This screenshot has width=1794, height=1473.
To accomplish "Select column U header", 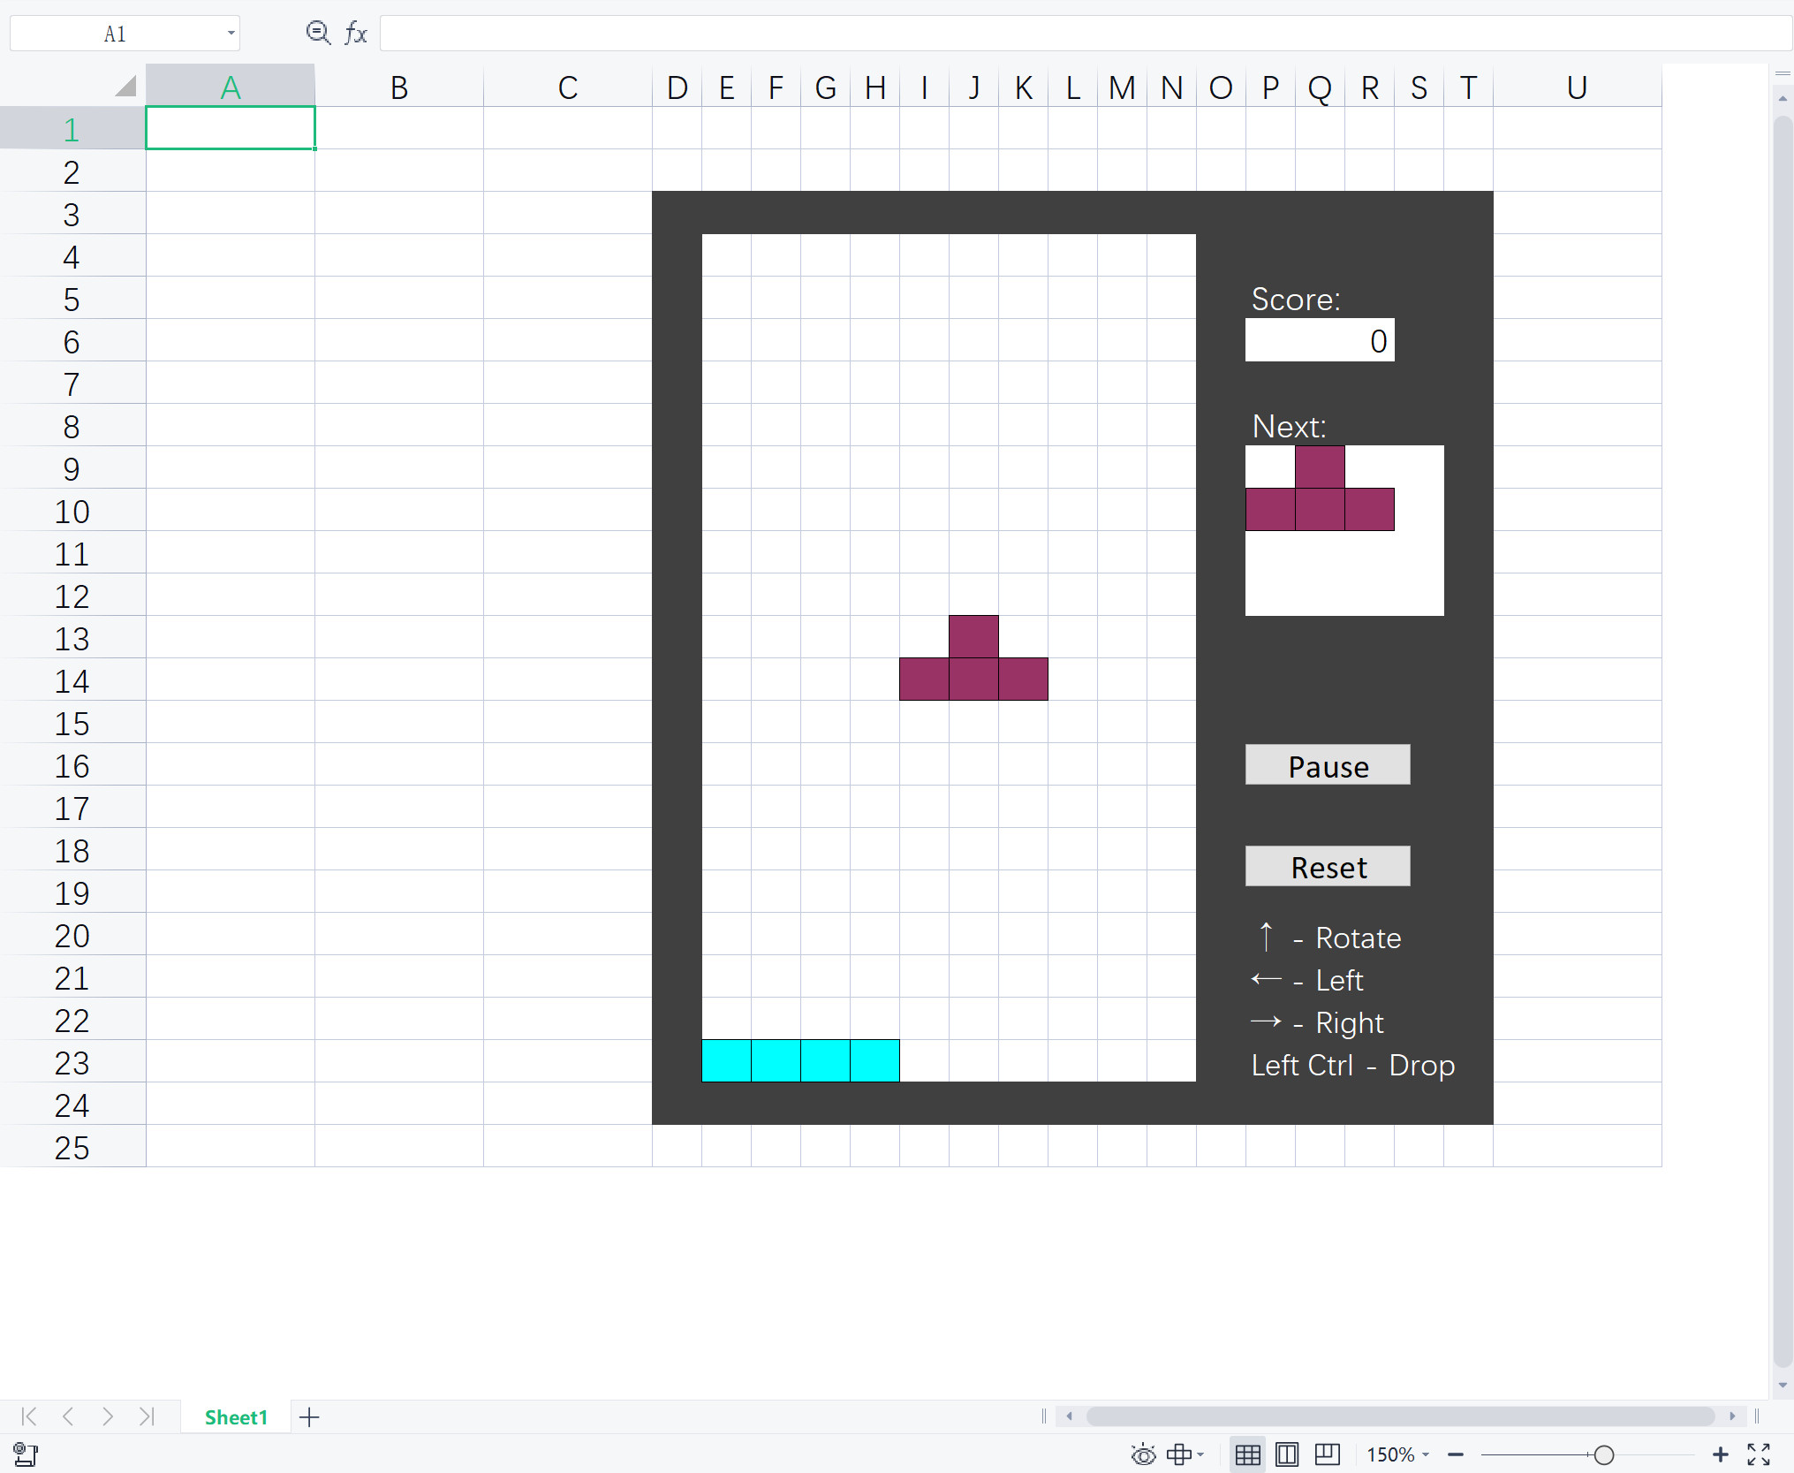I will coord(1578,87).
